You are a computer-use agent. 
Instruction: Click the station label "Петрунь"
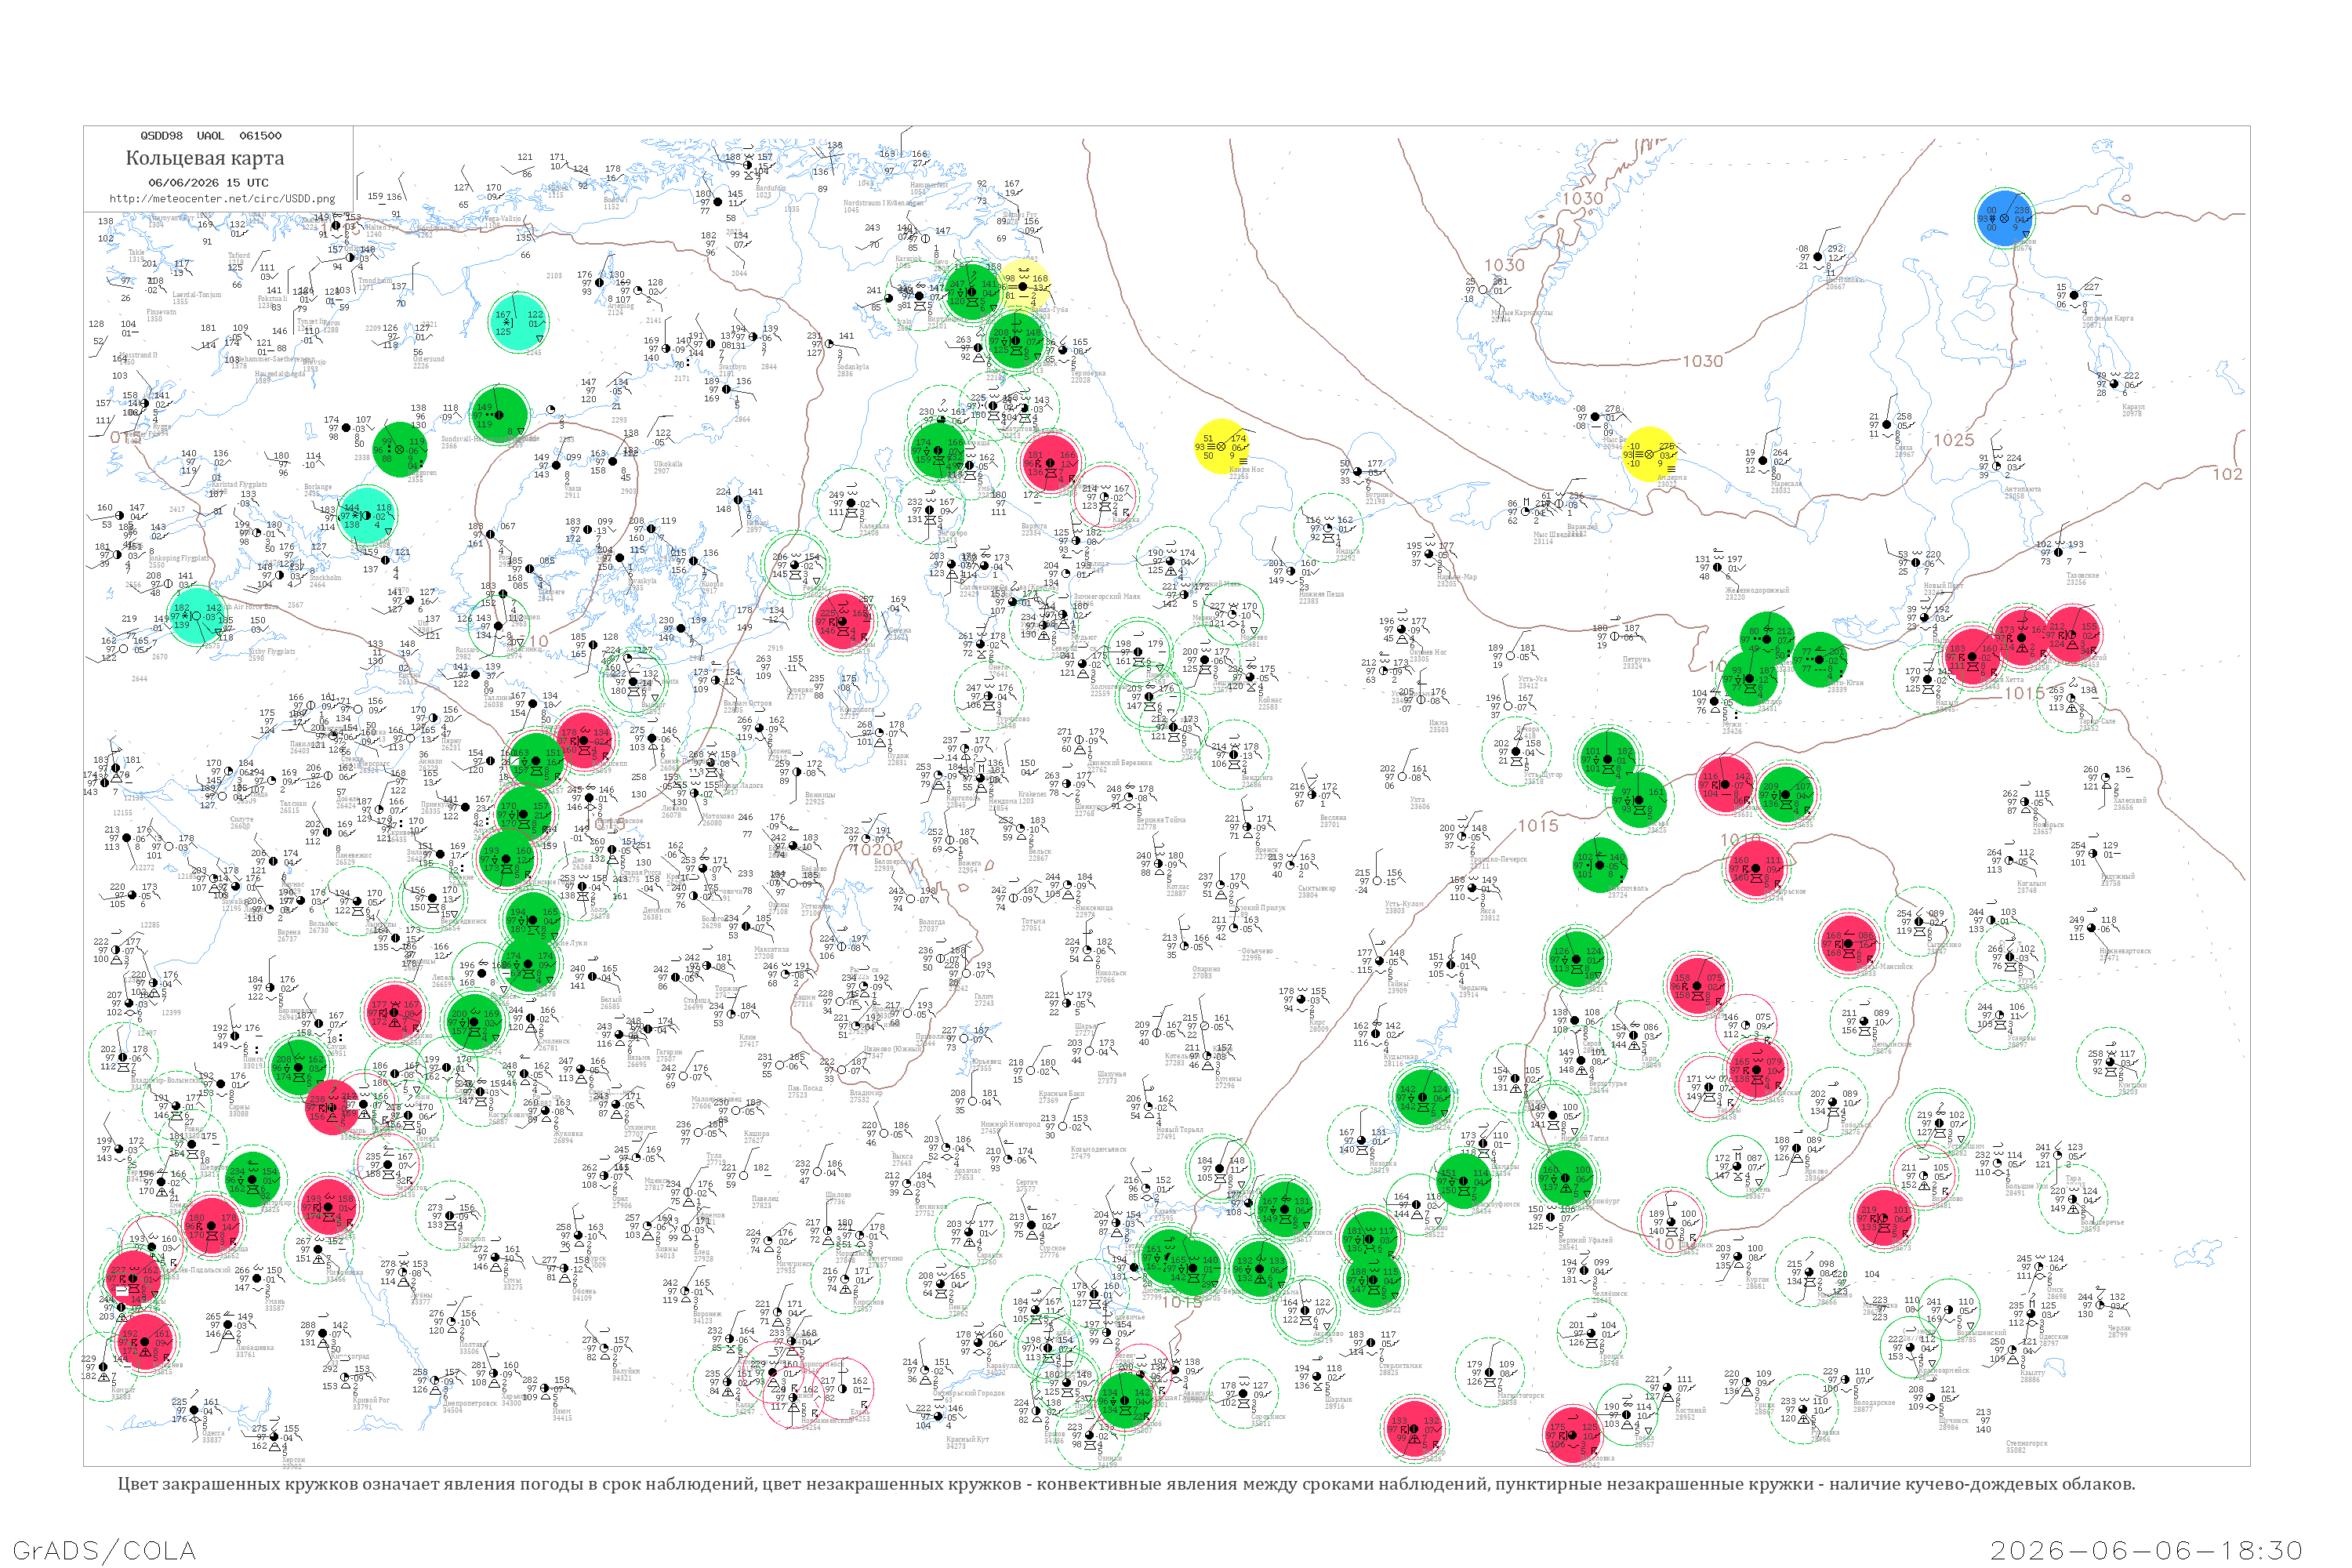pyautogui.click(x=1636, y=659)
